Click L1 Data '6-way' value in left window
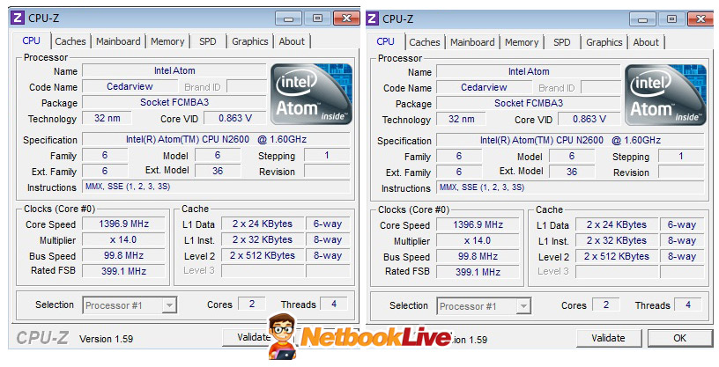This screenshot has height=367, width=719. point(328,224)
